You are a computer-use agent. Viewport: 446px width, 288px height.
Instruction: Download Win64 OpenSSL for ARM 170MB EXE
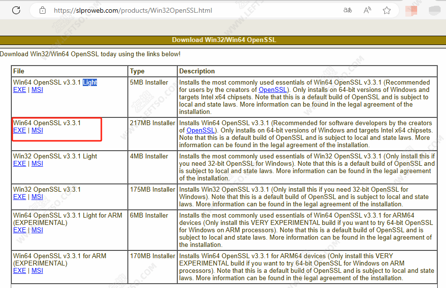point(20,271)
